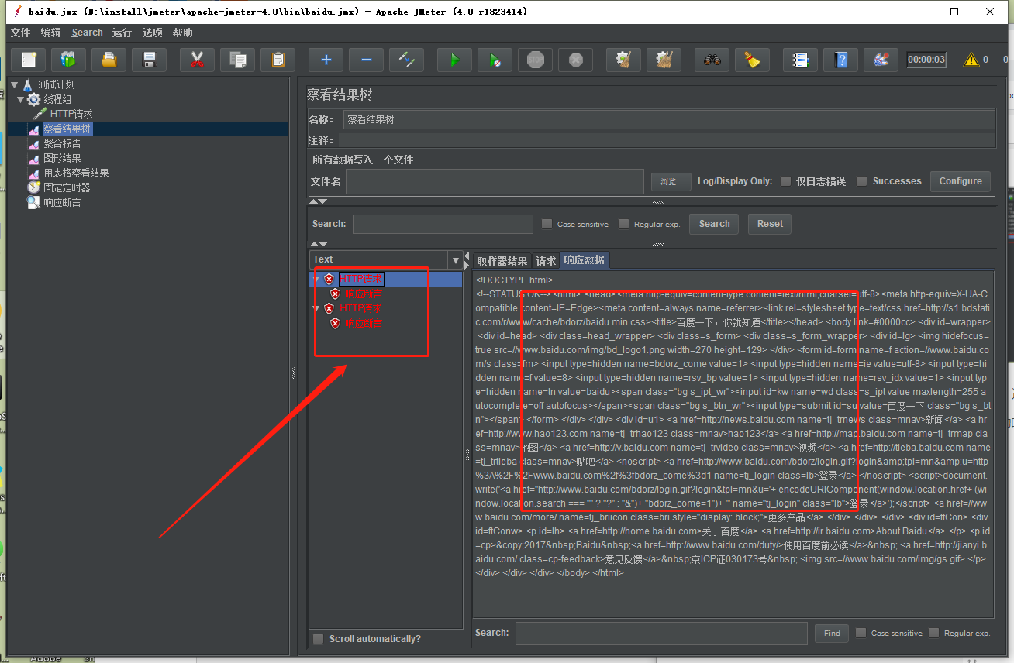1014x663 pixels.
Task: Toggle the 仅日志错误 checkbox
Action: pos(786,181)
